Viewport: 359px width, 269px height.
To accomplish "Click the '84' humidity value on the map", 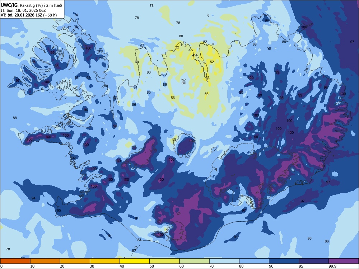I will click(135, 88).
